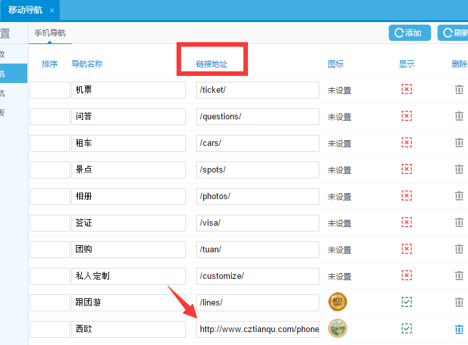Click trash icon for 问答 row
Viewport: 468px width, 345px height.
click(x=459, y=117)
